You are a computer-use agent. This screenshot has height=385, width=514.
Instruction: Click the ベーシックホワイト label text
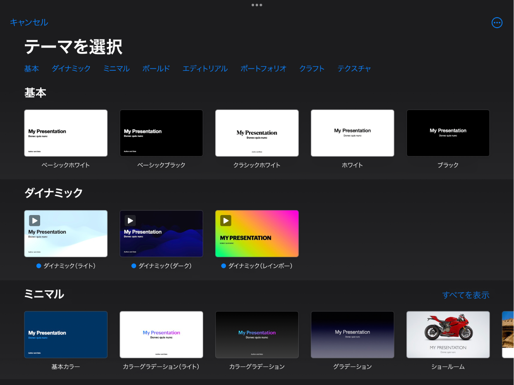pos(66,165)
